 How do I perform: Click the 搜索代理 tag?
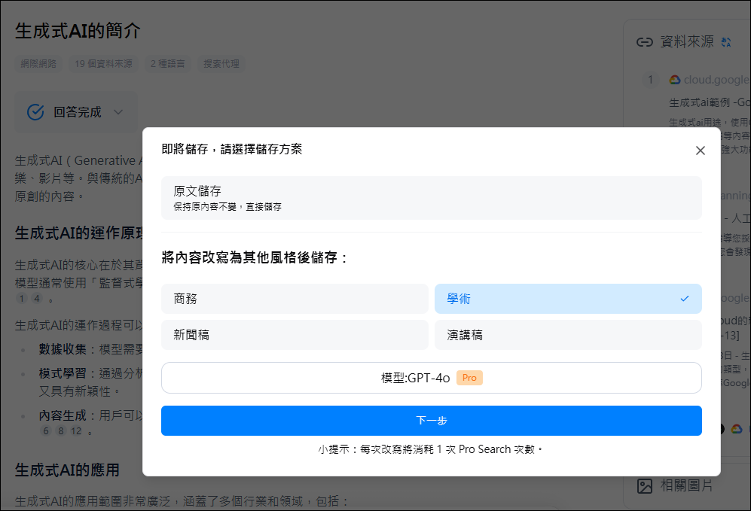click(x=221, y=64)
